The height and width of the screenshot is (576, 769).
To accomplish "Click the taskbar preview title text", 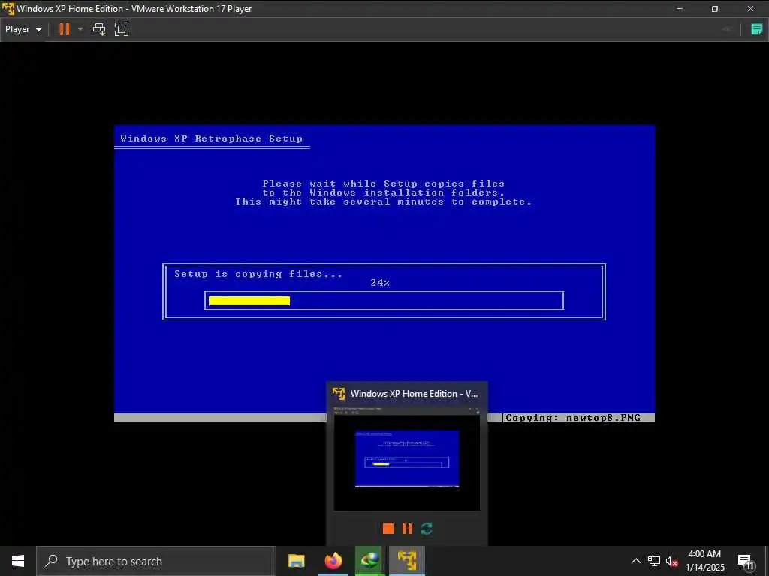I will pos(414,393).
